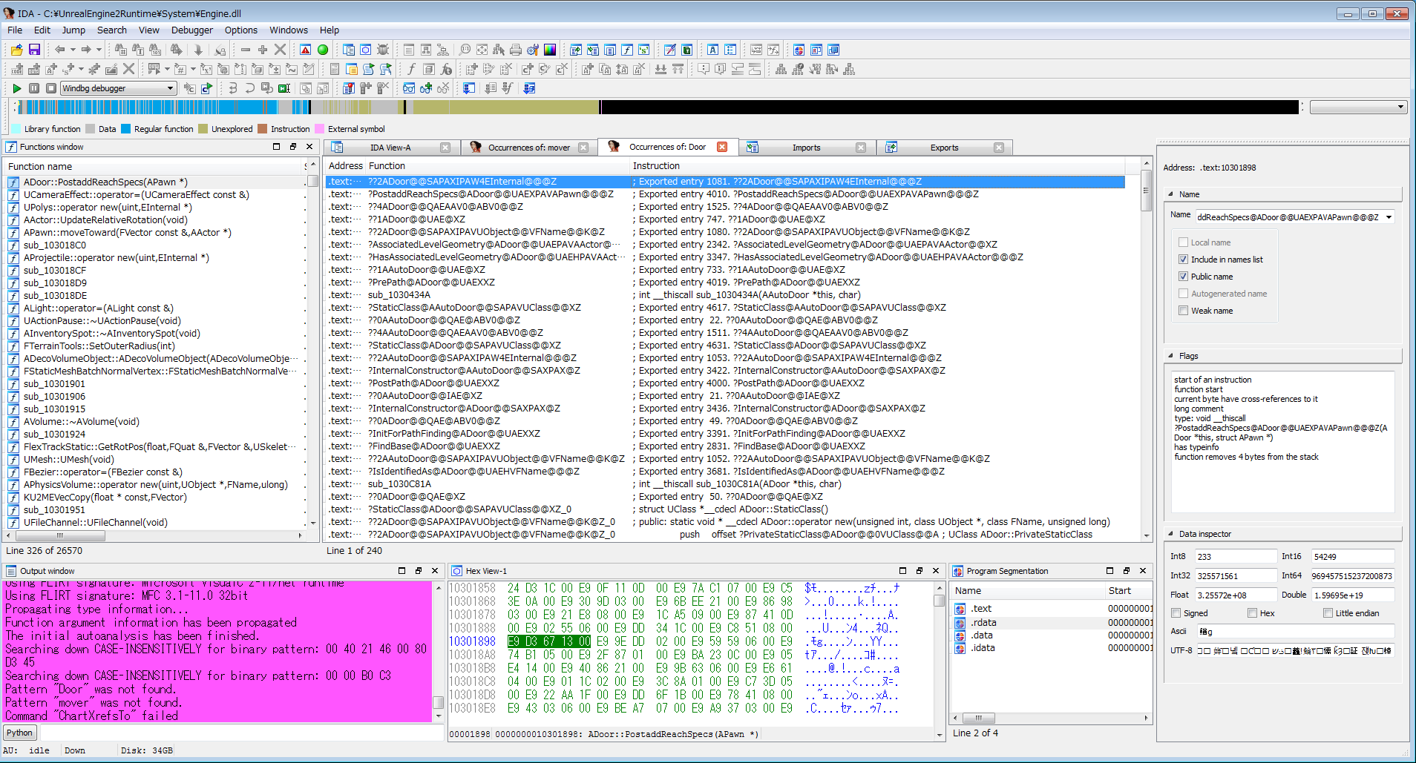Viewport: 1416px width, 763px height.
Task: Uncheck the Public name checkbox
Action: coord(1184,277)
